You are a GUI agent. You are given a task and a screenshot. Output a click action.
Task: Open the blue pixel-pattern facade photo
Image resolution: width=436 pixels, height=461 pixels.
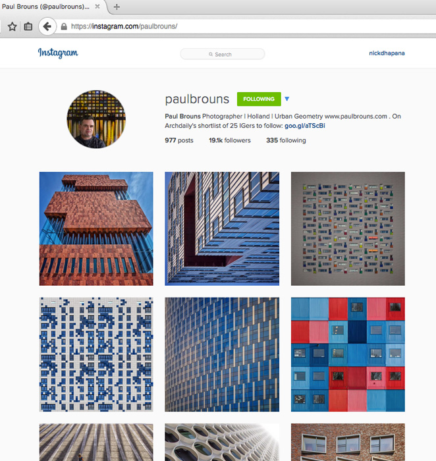[96, 354]
